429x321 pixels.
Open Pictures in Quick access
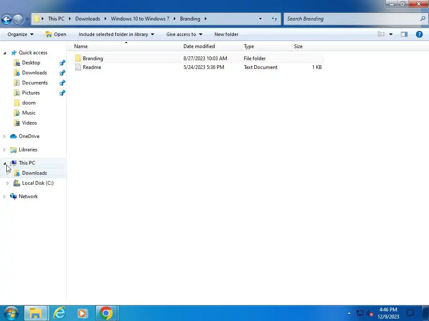(31, 93)
